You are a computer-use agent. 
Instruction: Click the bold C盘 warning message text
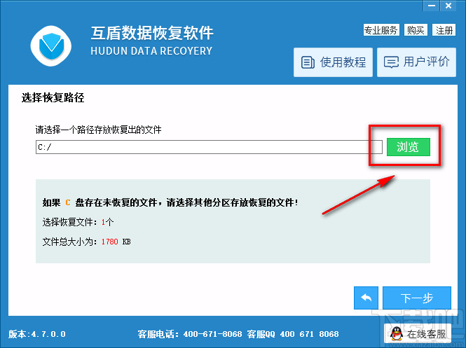[170, 202]
